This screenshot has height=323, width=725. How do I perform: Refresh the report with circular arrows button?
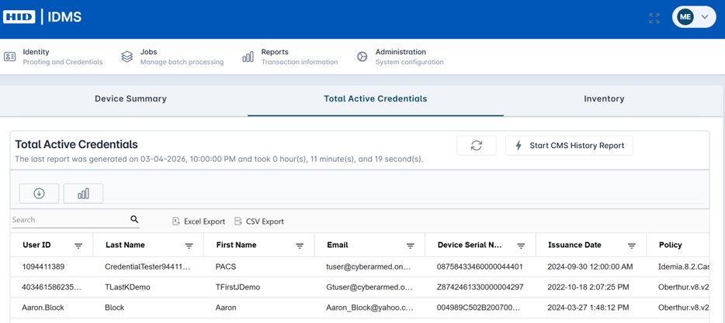[477, 146]
